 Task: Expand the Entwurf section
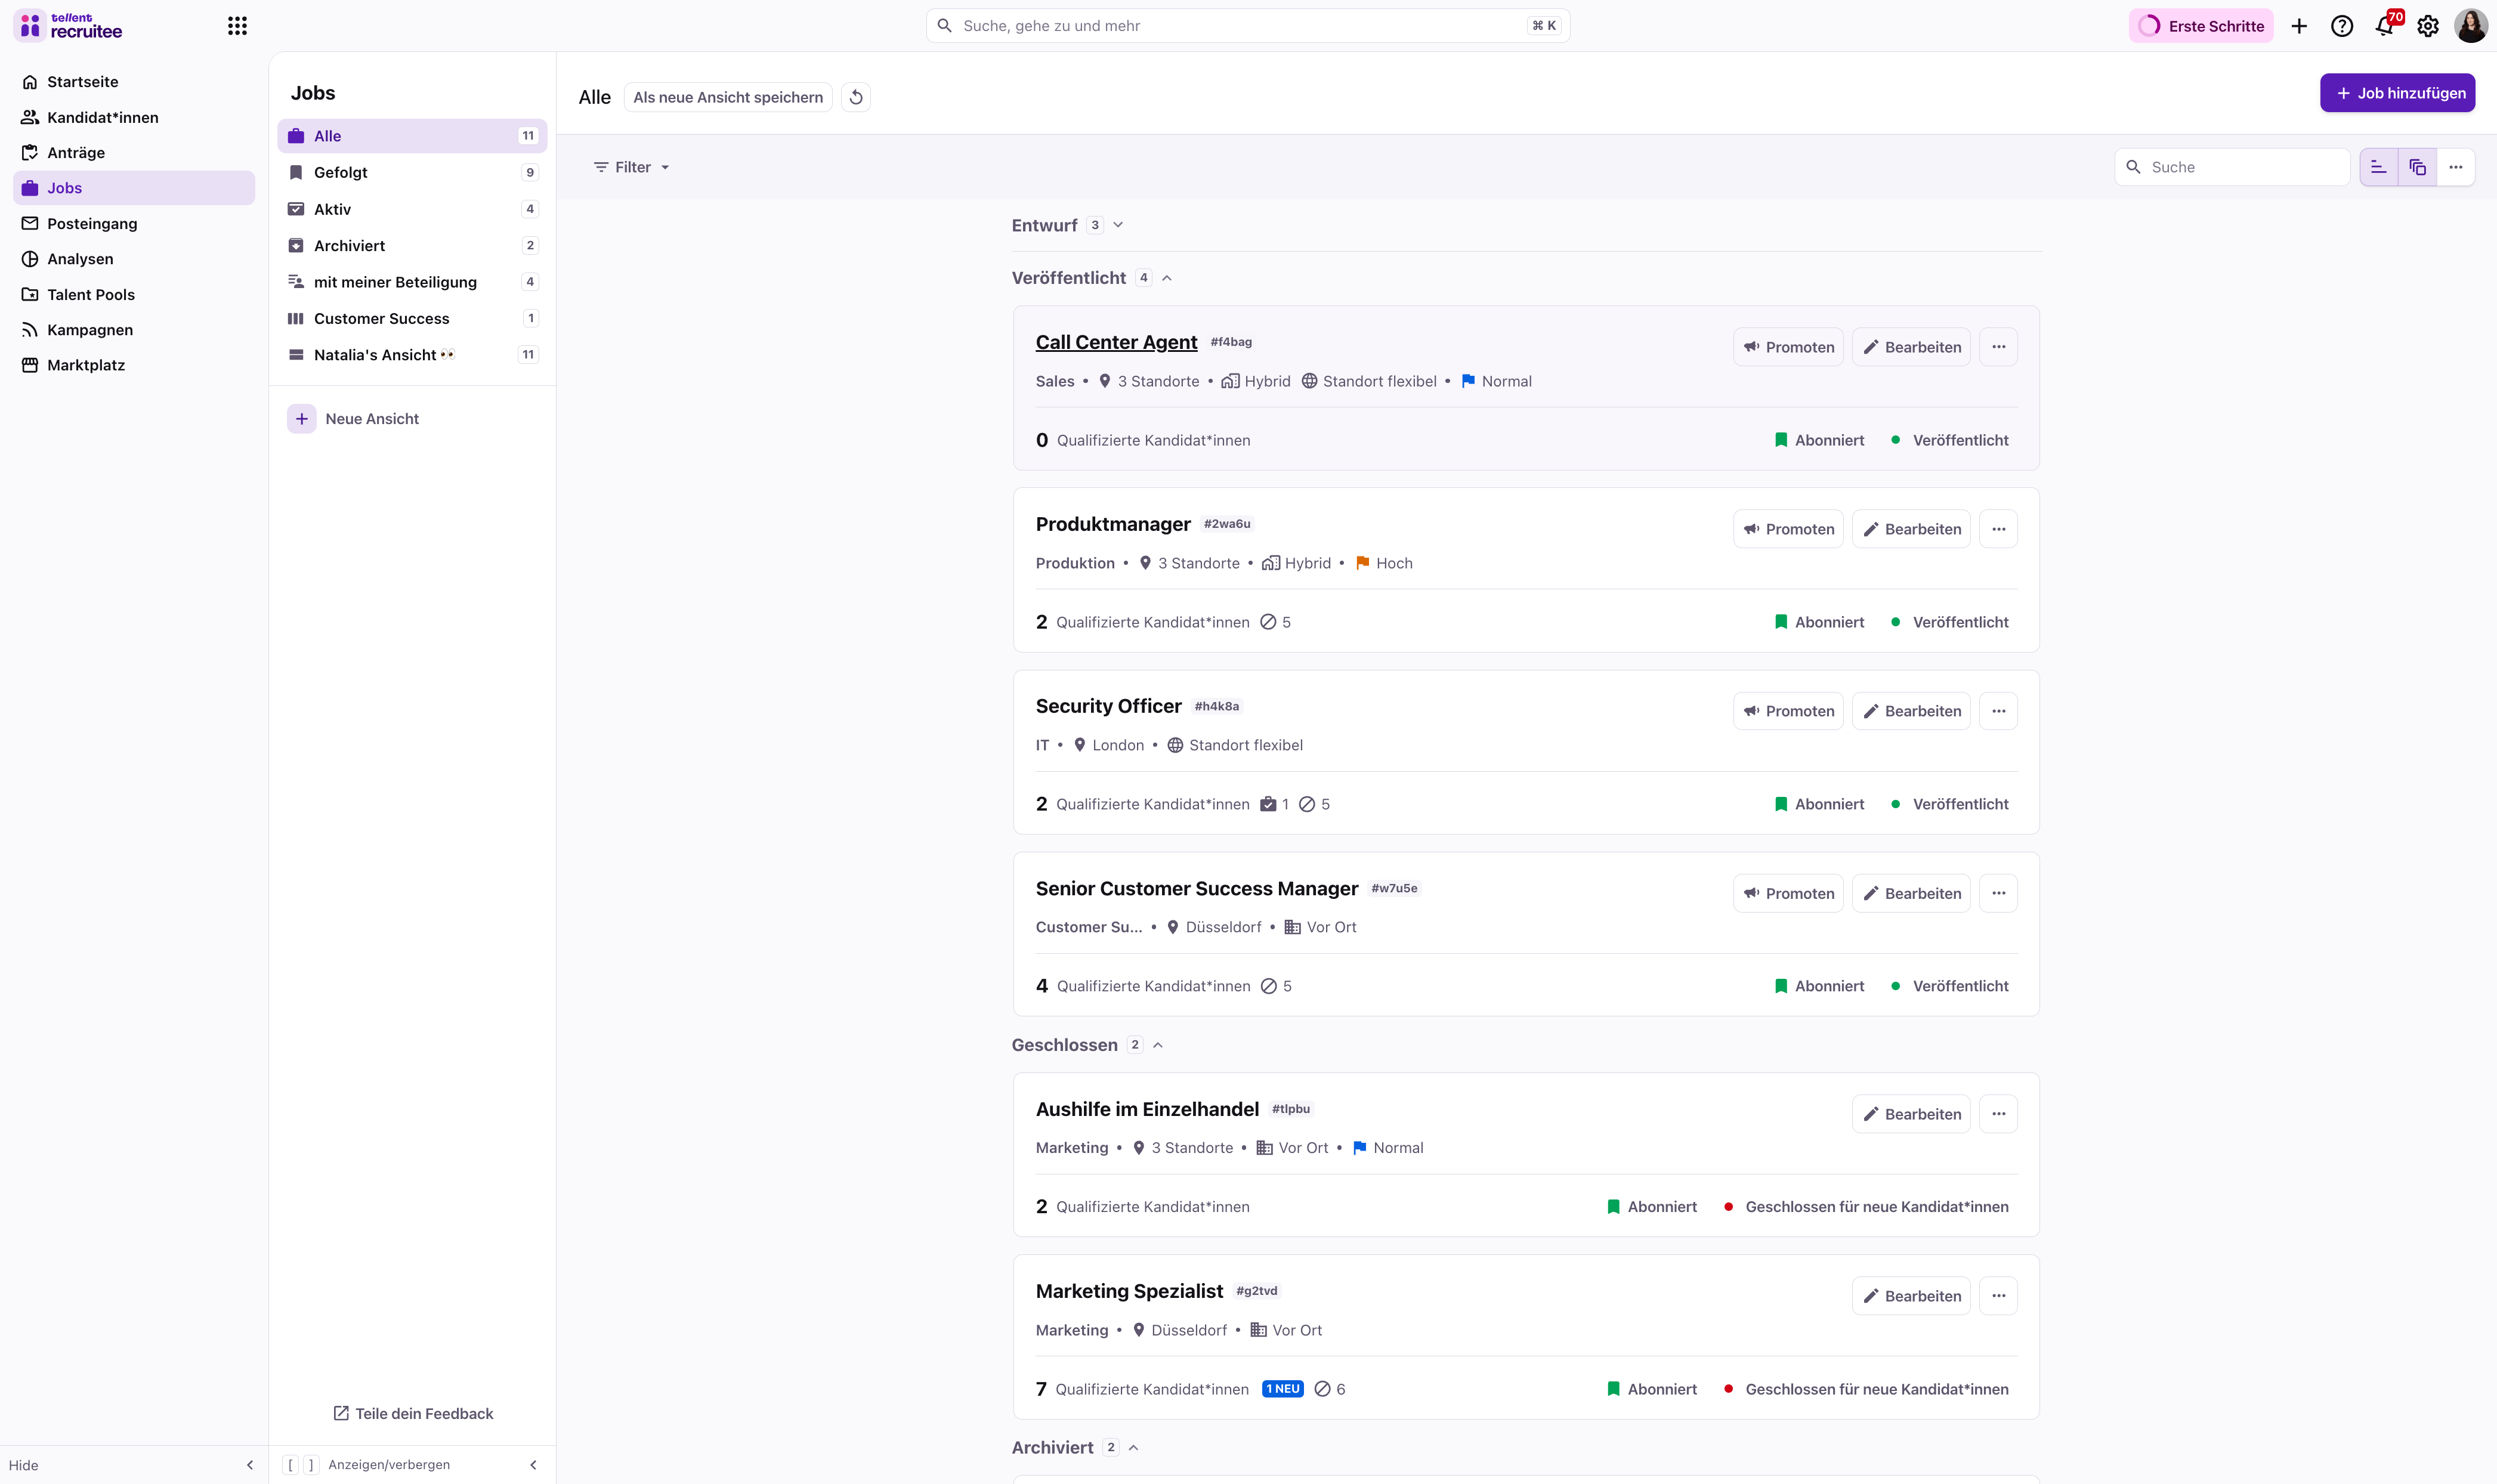[x=1118, y=225]
